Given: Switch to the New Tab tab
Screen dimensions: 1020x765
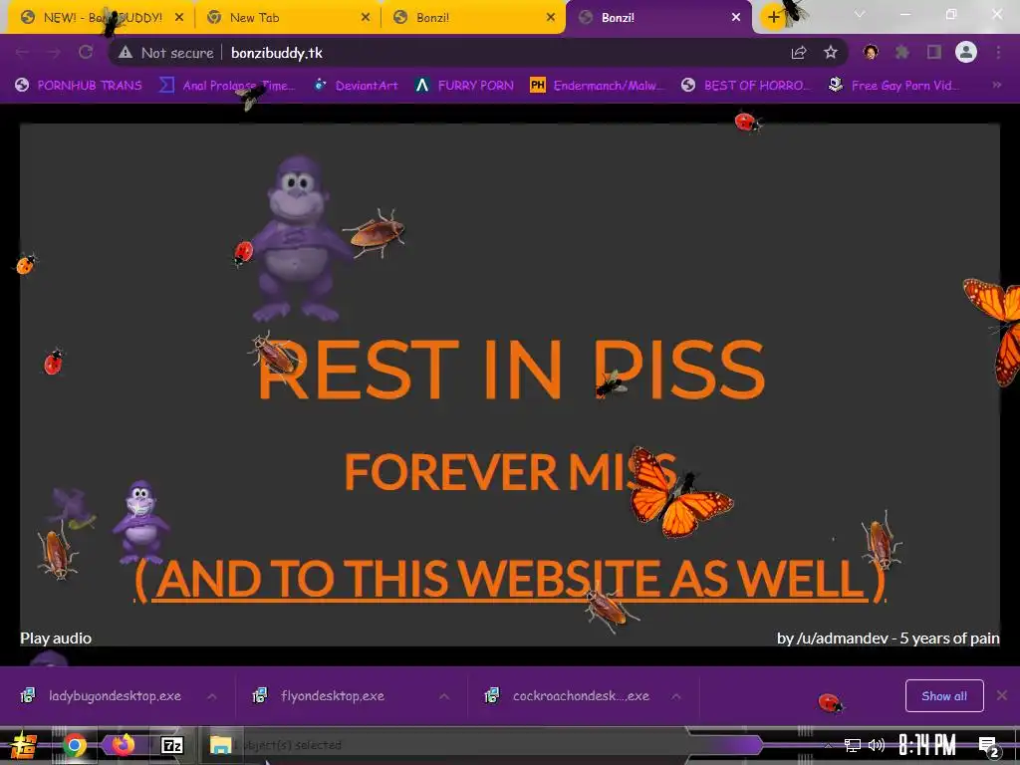Looking at the screenshot, I should point(286,18).
